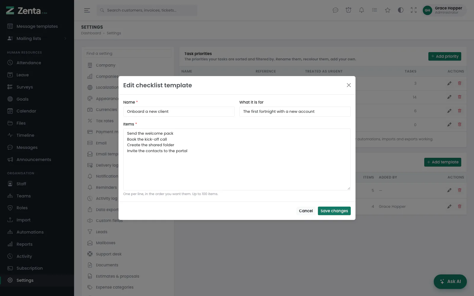Edit the priority with 6 tasks
This screenshot has height=296, width=474.
pos(449,111)
